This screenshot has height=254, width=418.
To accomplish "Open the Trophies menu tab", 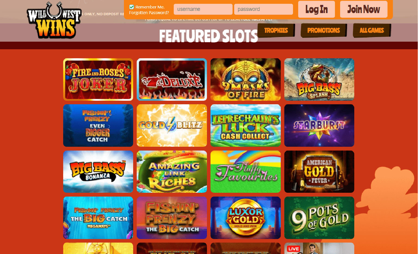I will click(276, 30).
